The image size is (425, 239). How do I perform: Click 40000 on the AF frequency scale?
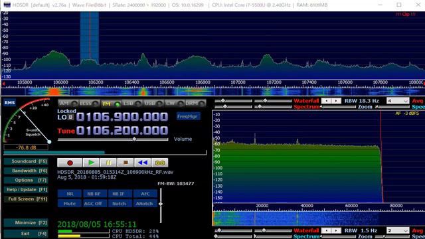pos(307,206)
